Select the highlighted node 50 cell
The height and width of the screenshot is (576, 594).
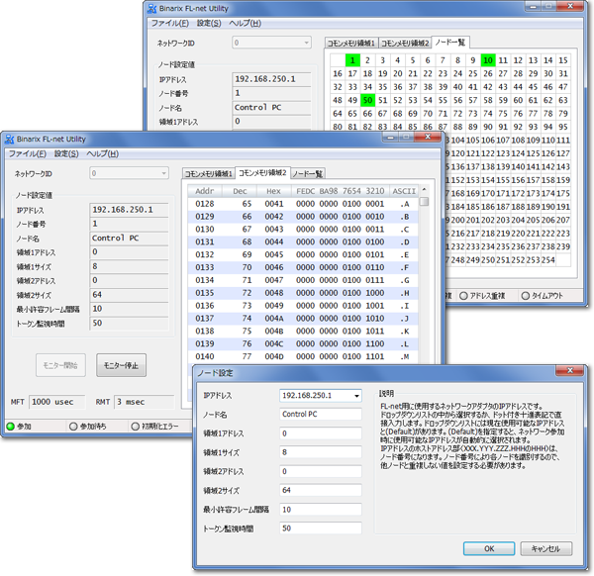(x=367, y=100)
